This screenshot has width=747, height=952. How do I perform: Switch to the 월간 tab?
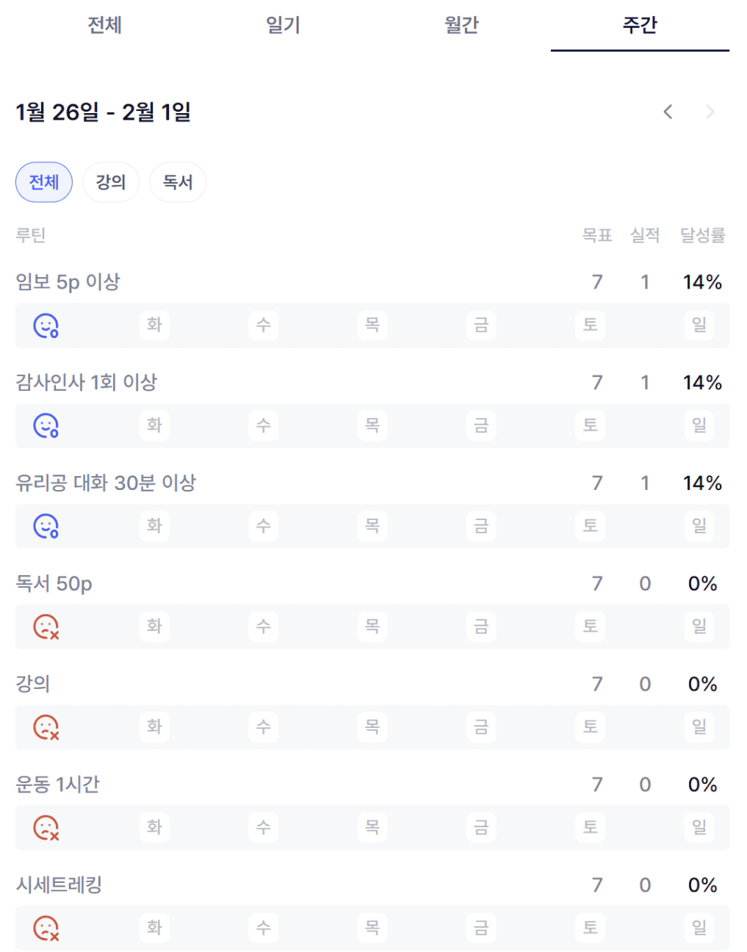(461, 25)
